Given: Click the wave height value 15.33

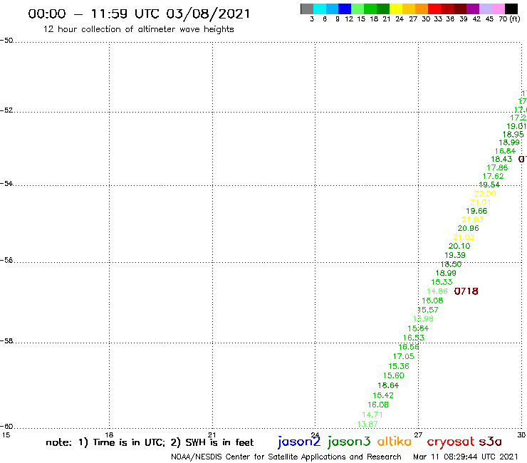Looking at the screenshot, I should [x=442, y=282].
